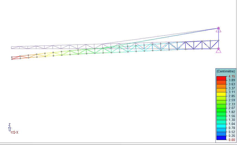The width and height of the screenshot is (237, 145).
Task: Select the upper pinned support symbol
Action: click(218, 30)
